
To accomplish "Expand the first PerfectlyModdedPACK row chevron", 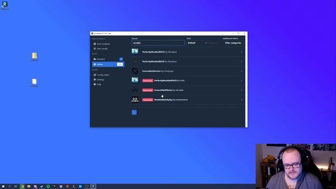I will [241, 52].
